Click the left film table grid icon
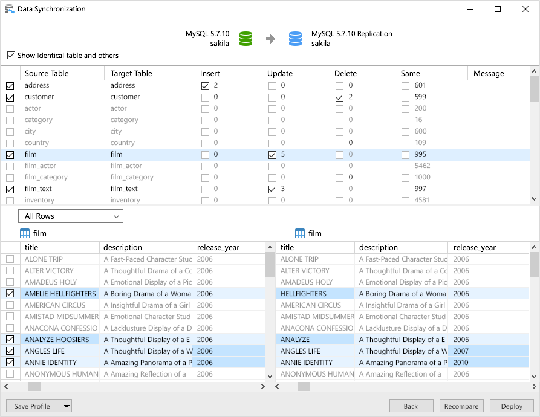 pos(25,233)
